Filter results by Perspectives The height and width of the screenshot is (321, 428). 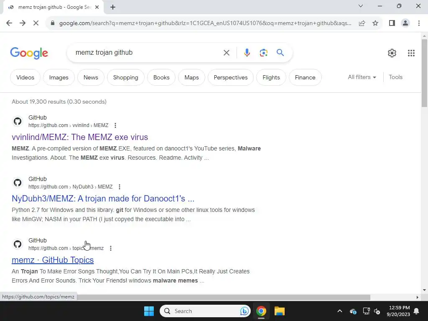click(230, 77)
